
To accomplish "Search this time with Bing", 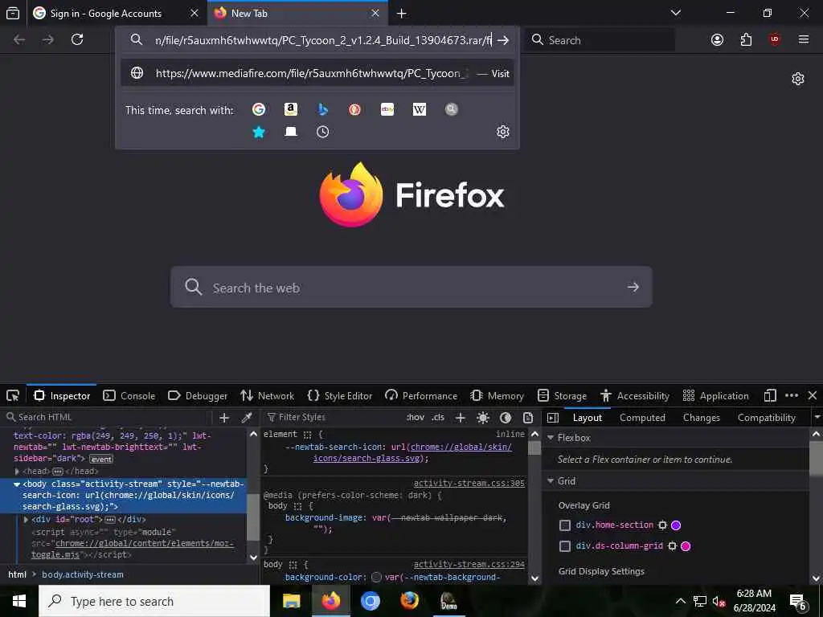I will pyautogui.click(x=323, y=109).
